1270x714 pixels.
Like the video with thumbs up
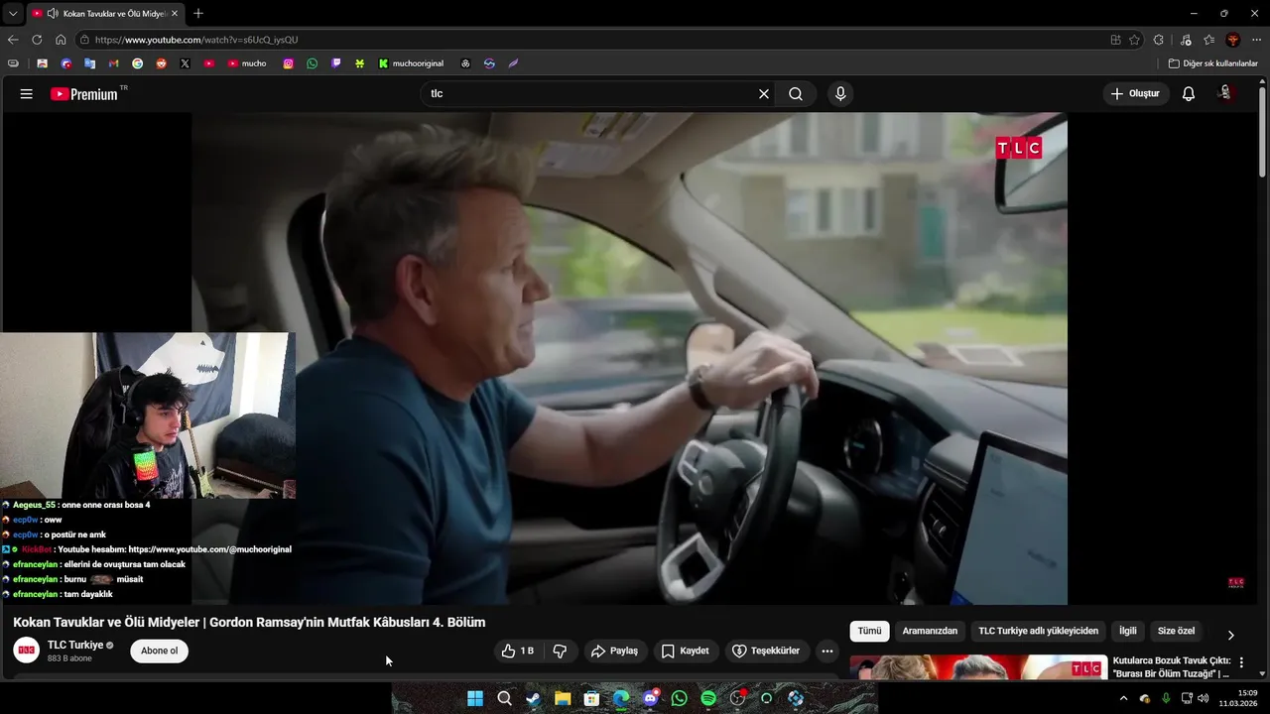point(518,652)
